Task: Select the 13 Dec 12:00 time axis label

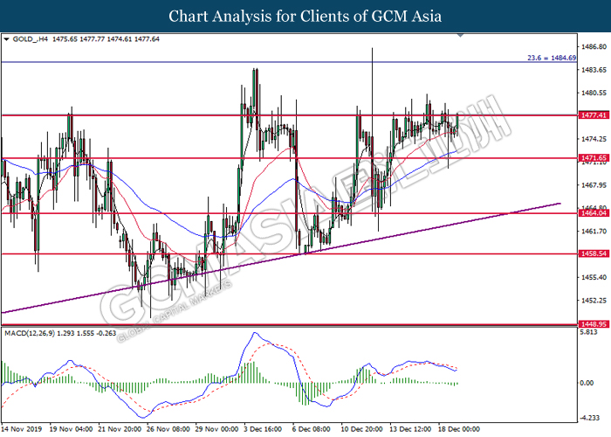Action: [x=408, y=429]
